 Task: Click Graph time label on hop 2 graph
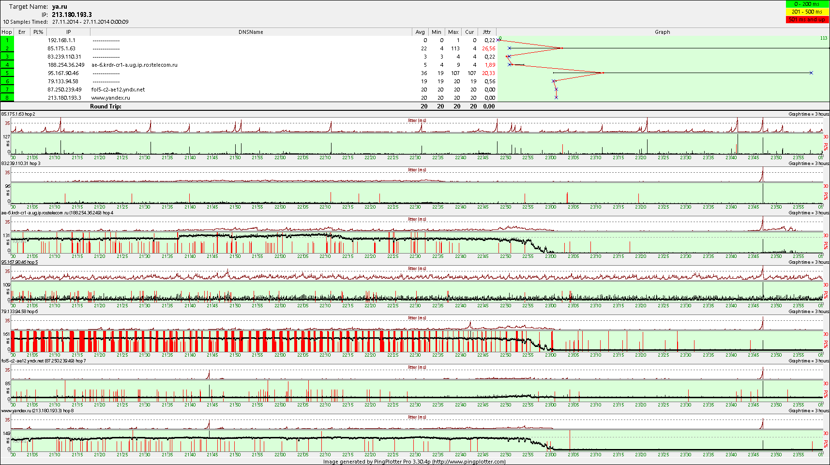(x=808, y=114)
